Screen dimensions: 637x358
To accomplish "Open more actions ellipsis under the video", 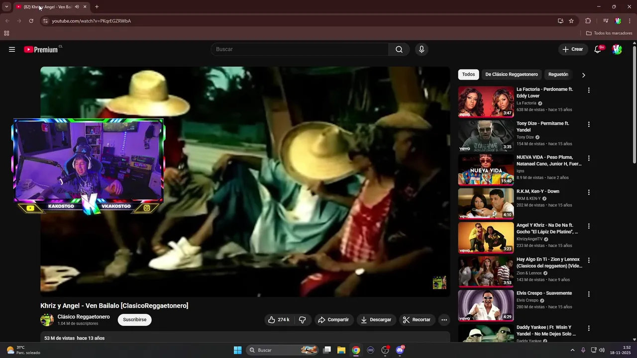I will (x=444, y=320).
